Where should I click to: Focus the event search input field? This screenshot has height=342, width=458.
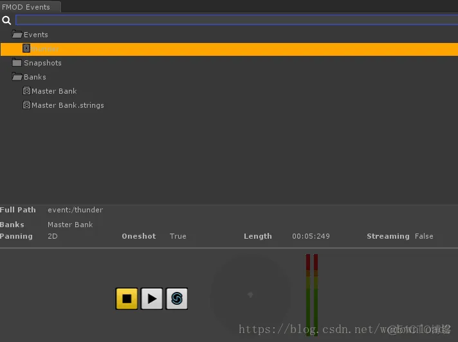click(237, 20)
